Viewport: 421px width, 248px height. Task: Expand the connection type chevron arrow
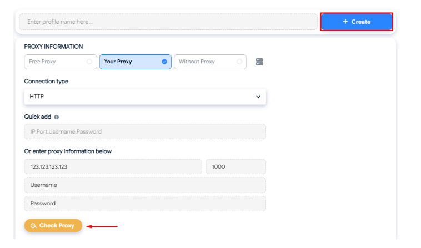coord(258,97)
